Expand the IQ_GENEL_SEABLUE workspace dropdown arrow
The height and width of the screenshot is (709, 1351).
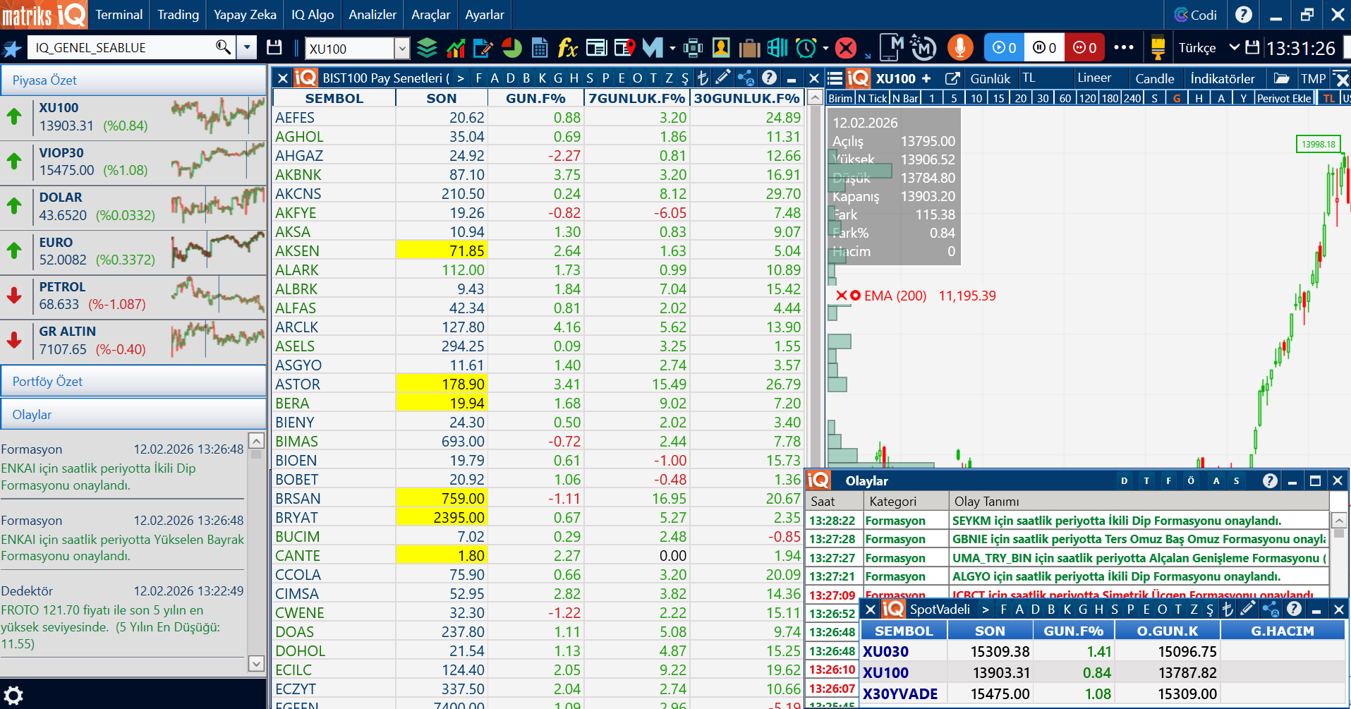(x=247, y=47)
